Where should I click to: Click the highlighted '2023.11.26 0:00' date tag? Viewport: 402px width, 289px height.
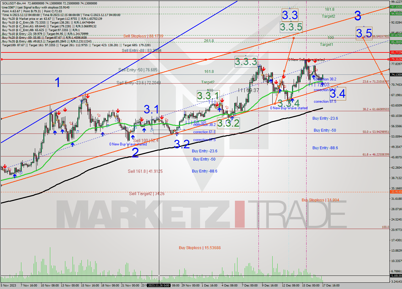[x=159, y=286]
